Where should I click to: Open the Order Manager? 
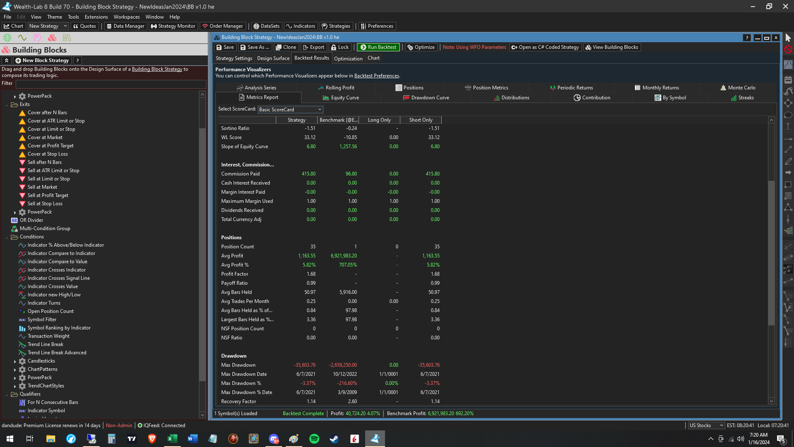222,26
